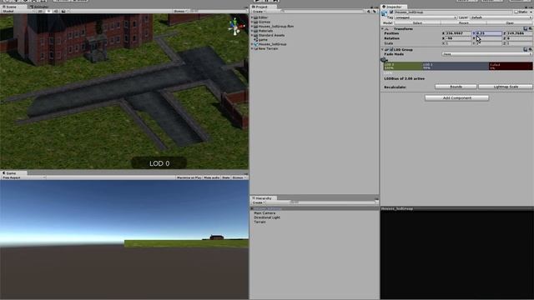
Task: Open the LOD Group help icon
Action: [x=526, y=50]
